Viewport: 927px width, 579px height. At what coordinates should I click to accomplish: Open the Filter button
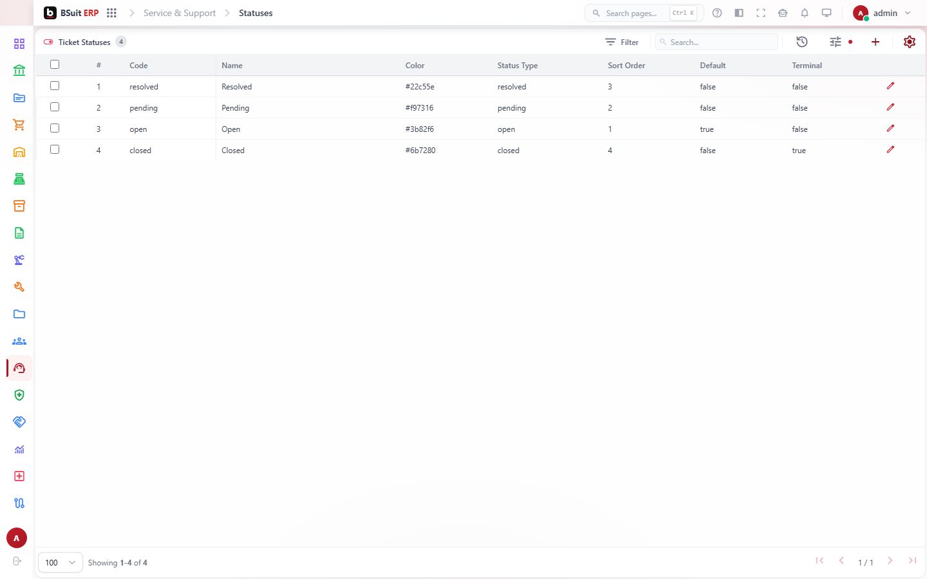pos(622,42)
